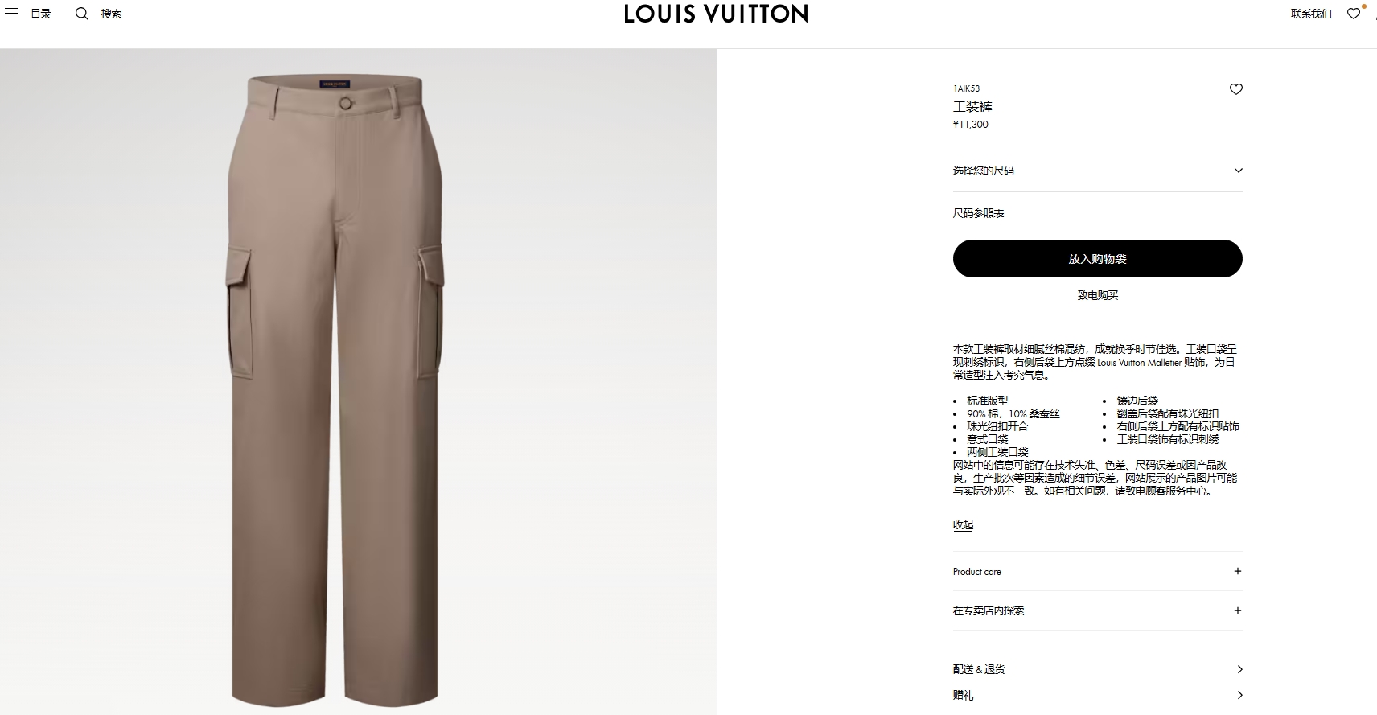Click the size dropdown chevron arrow
The image size is (1377, 715).
click(x=1238, y=171)
